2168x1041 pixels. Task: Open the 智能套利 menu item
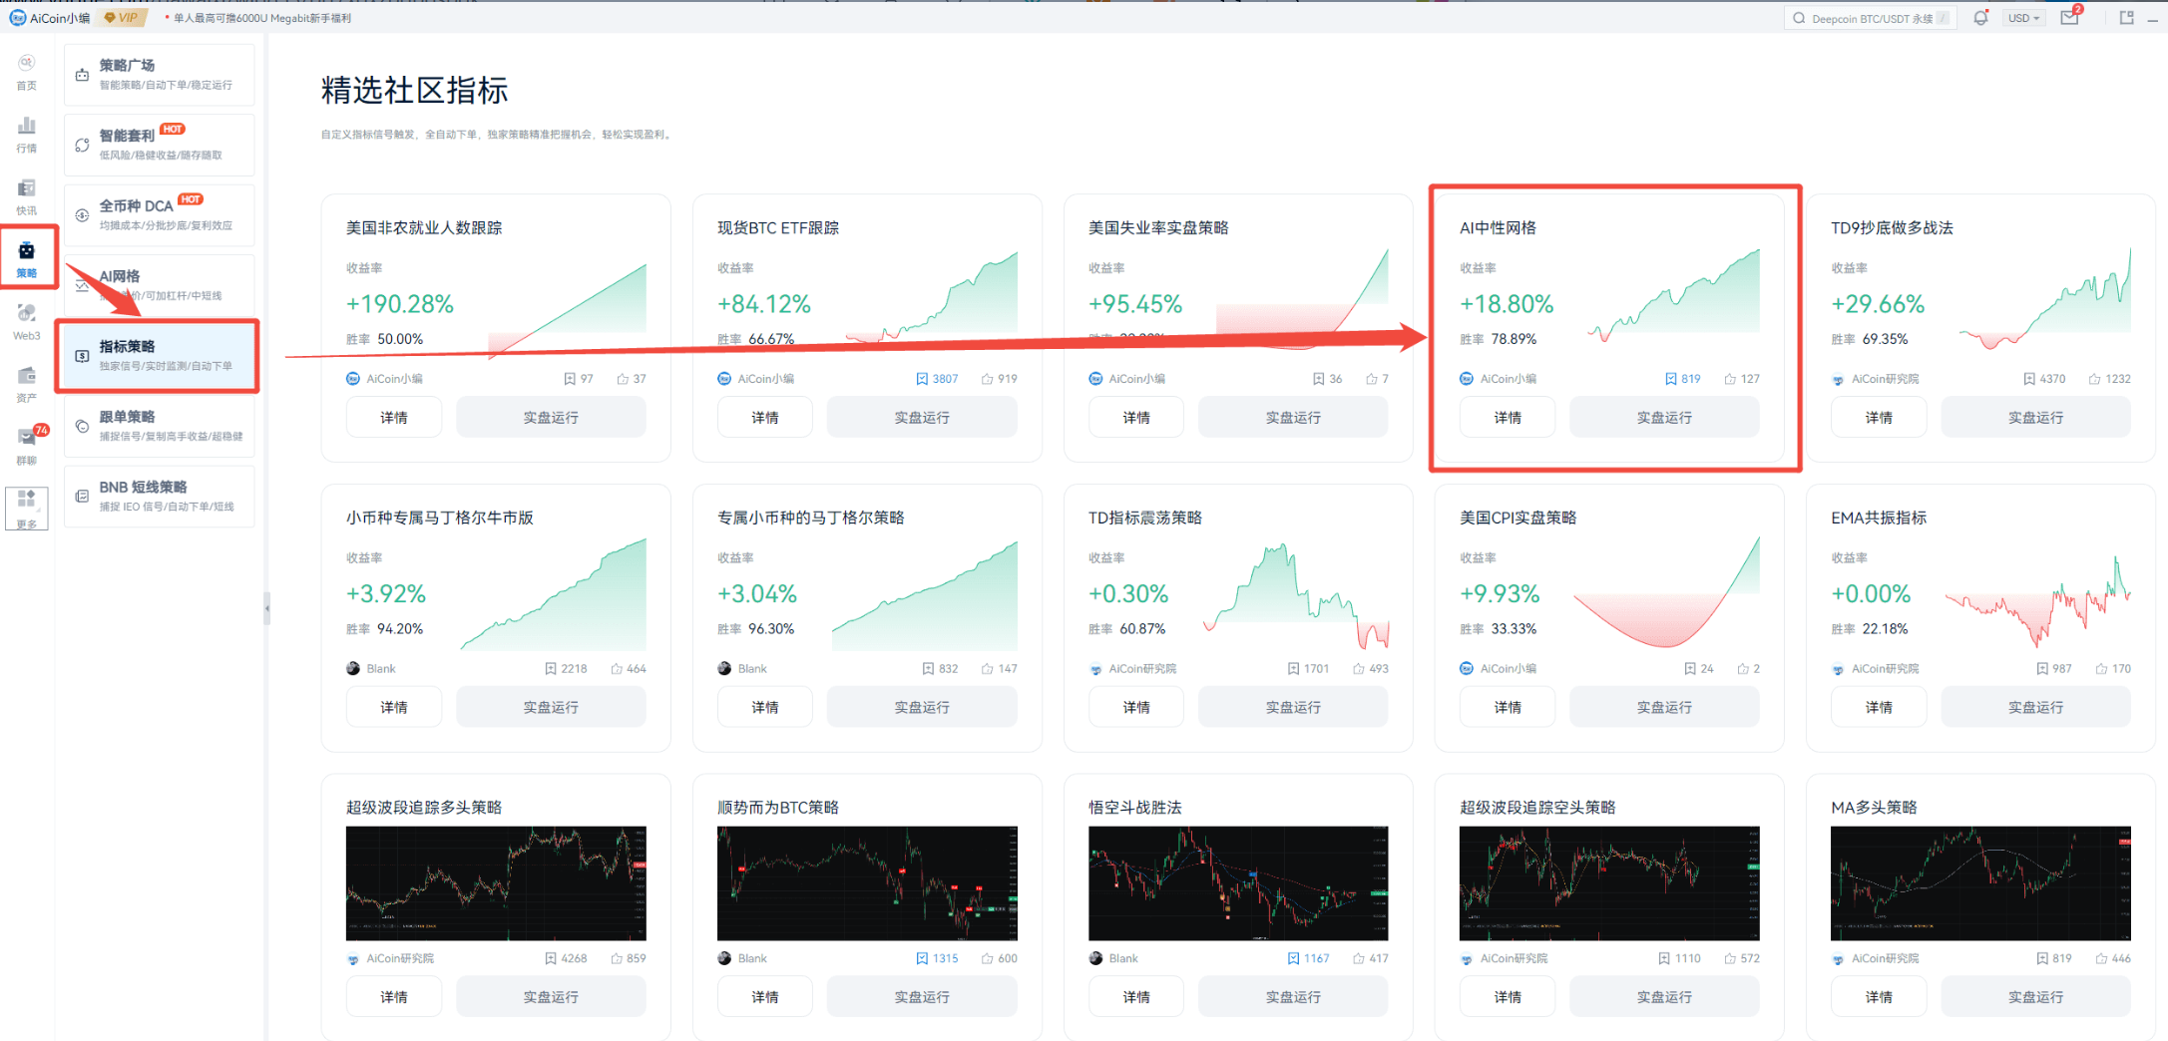pos(160,145)
